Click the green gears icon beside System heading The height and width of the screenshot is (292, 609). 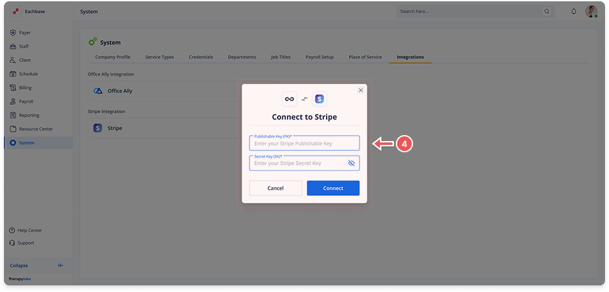coord(92,42)
